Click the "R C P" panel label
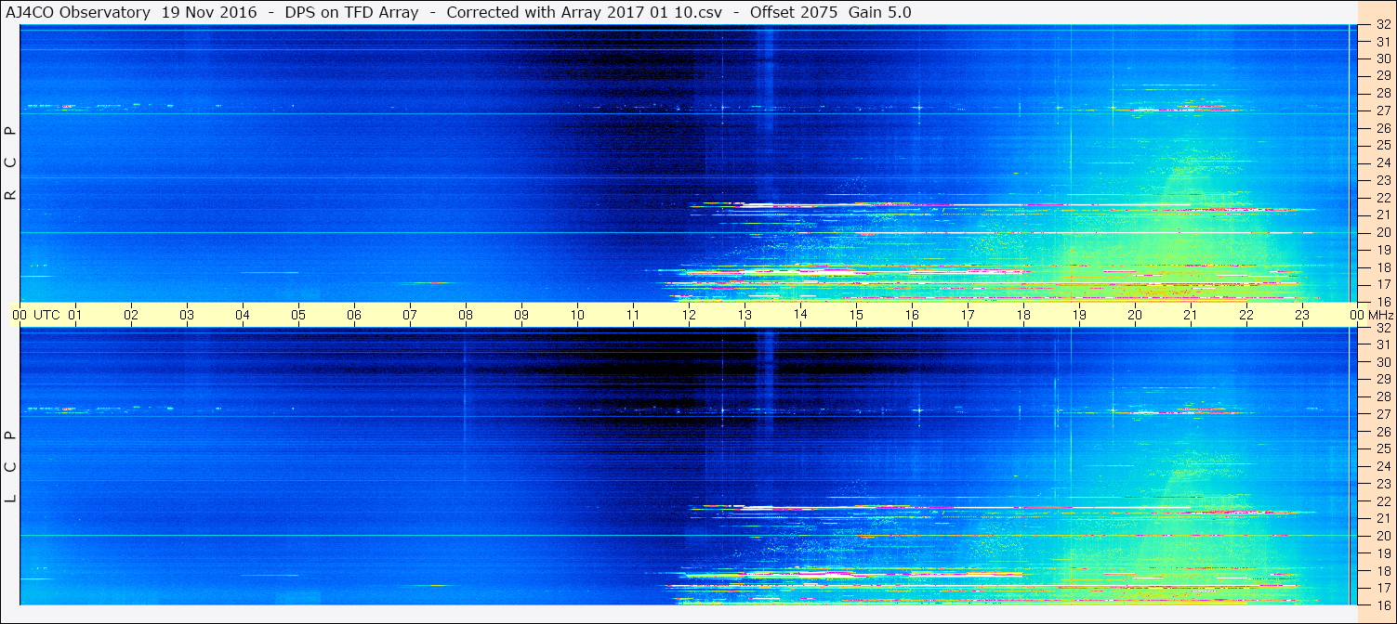Screen dimensions: 1397x624 tap(11, 163)
